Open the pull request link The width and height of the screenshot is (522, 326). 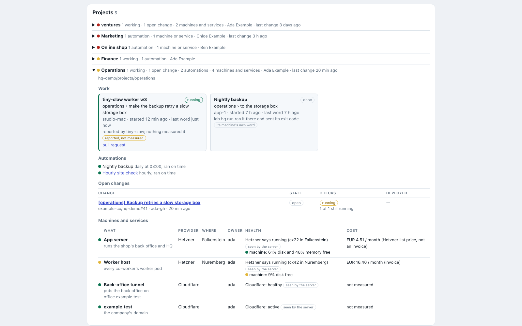(x=114, y=145)
